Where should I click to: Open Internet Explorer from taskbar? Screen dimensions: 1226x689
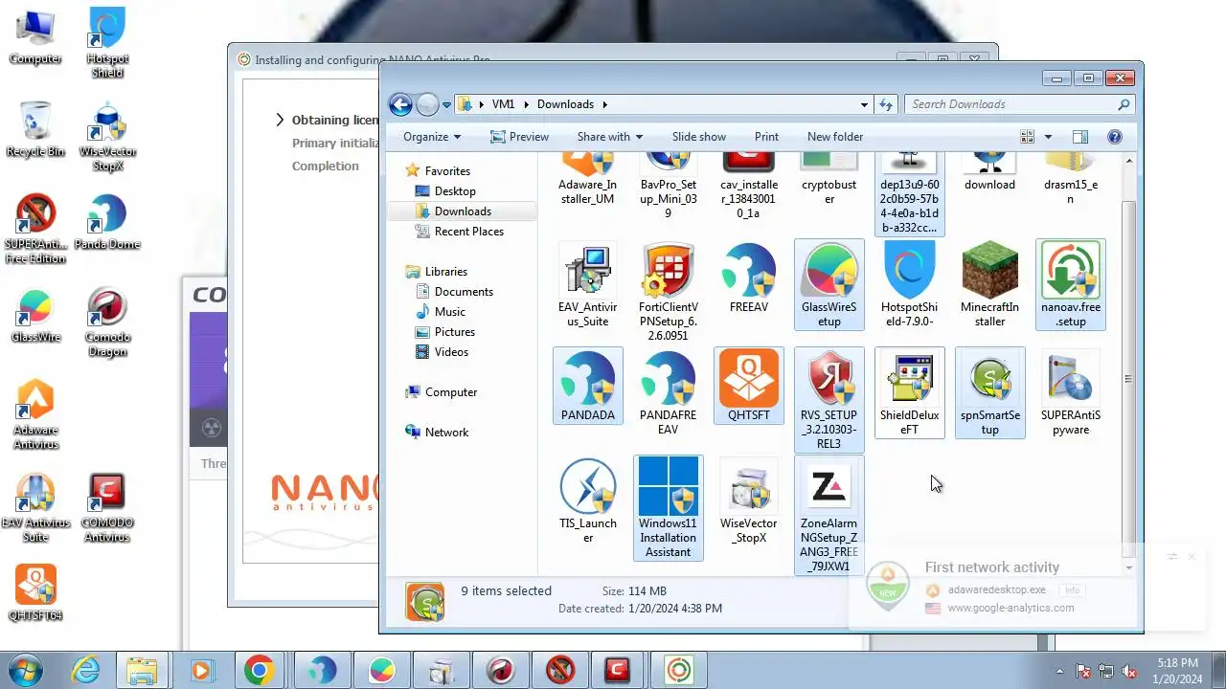85,671
